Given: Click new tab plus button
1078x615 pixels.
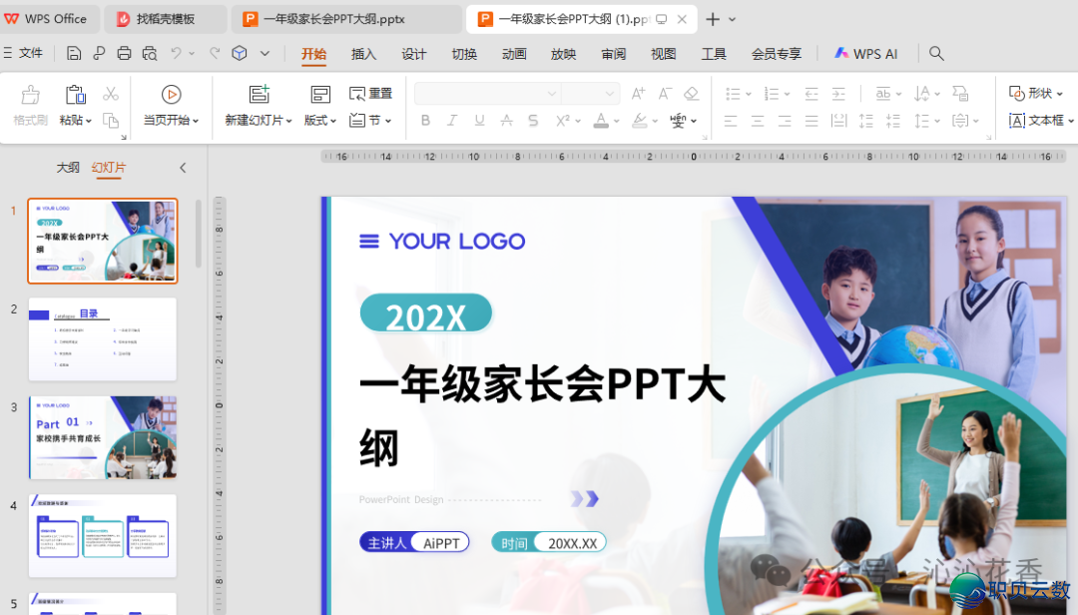Looking at the screenshot, I should (x=713, y=19).
